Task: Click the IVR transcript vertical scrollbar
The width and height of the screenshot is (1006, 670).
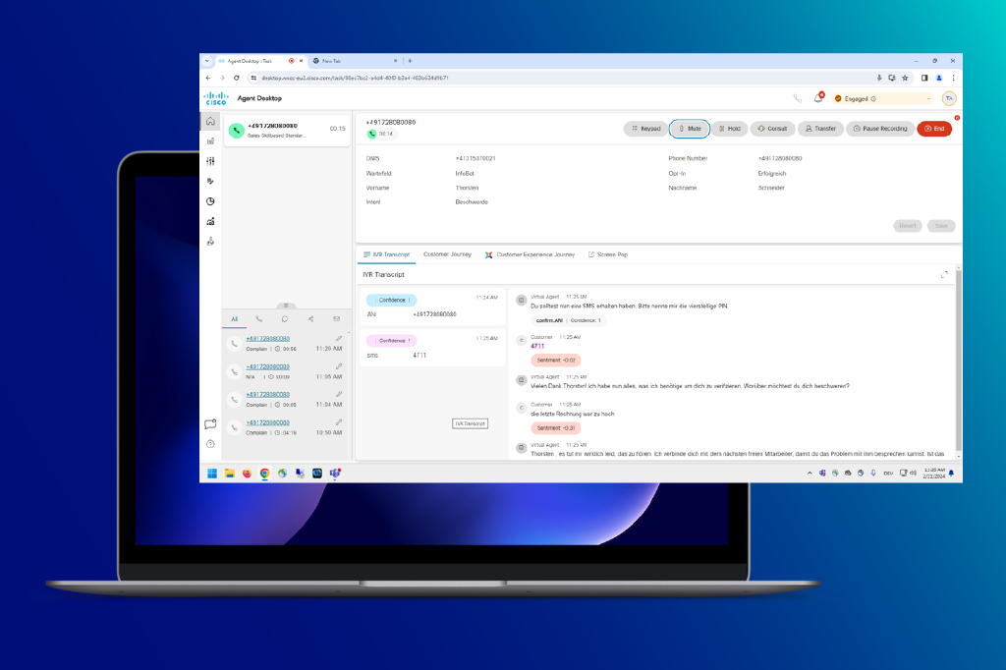Action: click(x=959, y=360)
